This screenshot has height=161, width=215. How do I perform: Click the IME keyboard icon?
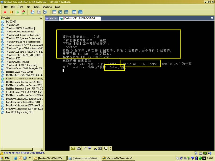pyautogui.click(x=79, y=148)
